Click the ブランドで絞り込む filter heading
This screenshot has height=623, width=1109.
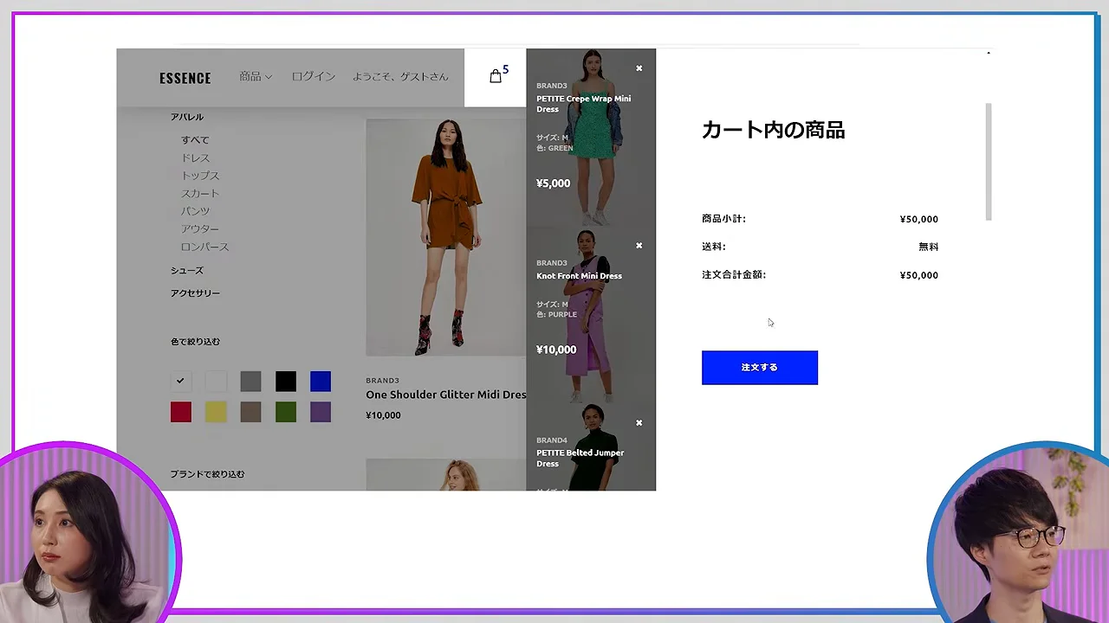[207, 474]
